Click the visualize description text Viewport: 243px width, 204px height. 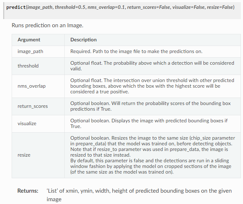149,123
